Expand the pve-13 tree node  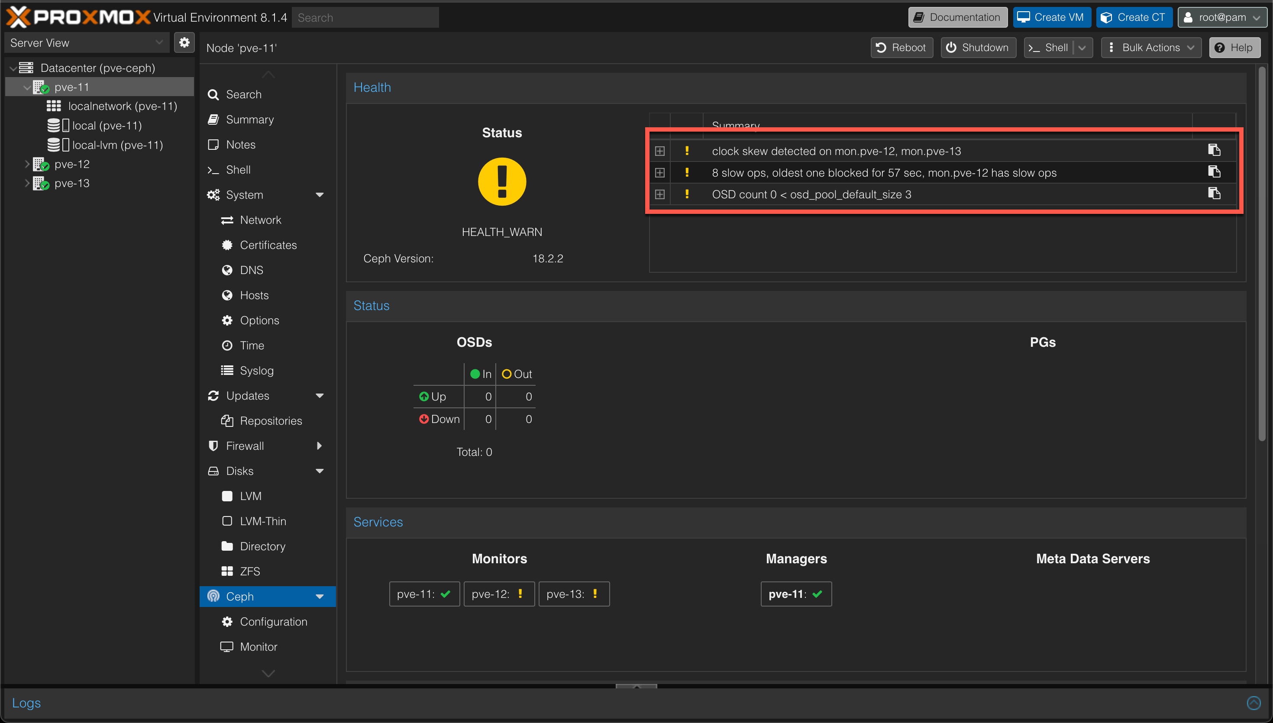pyautogui.click(x=27, y=183)
